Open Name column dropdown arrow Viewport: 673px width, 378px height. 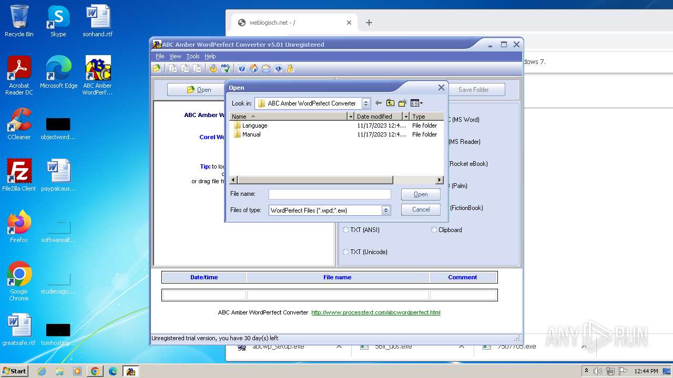coord(351,117)
